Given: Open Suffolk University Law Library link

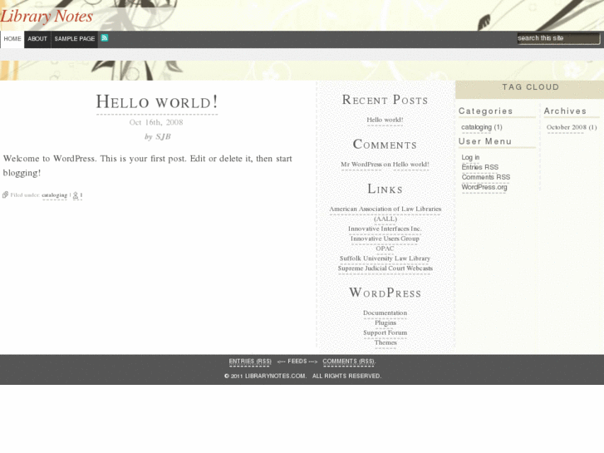Looking at the screenshot, I should (x=385, y=259).
